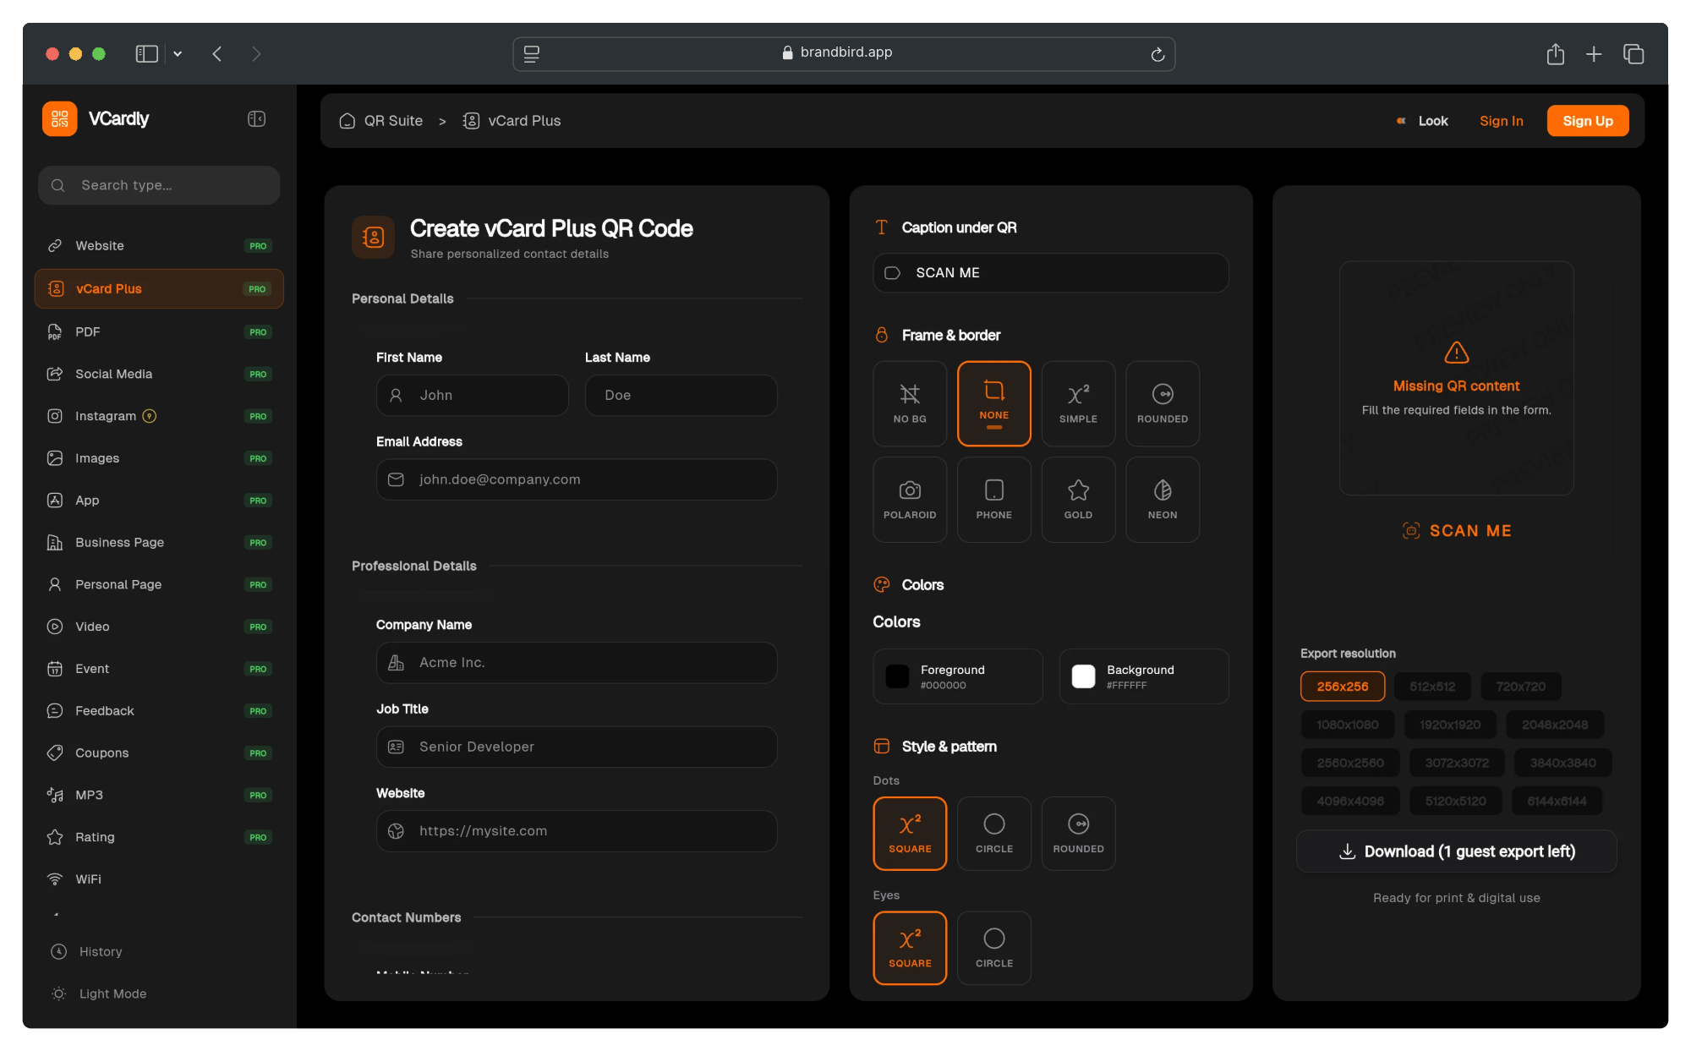Click the Sign Up button
1691x1051 pixels.
(1587, 121)
